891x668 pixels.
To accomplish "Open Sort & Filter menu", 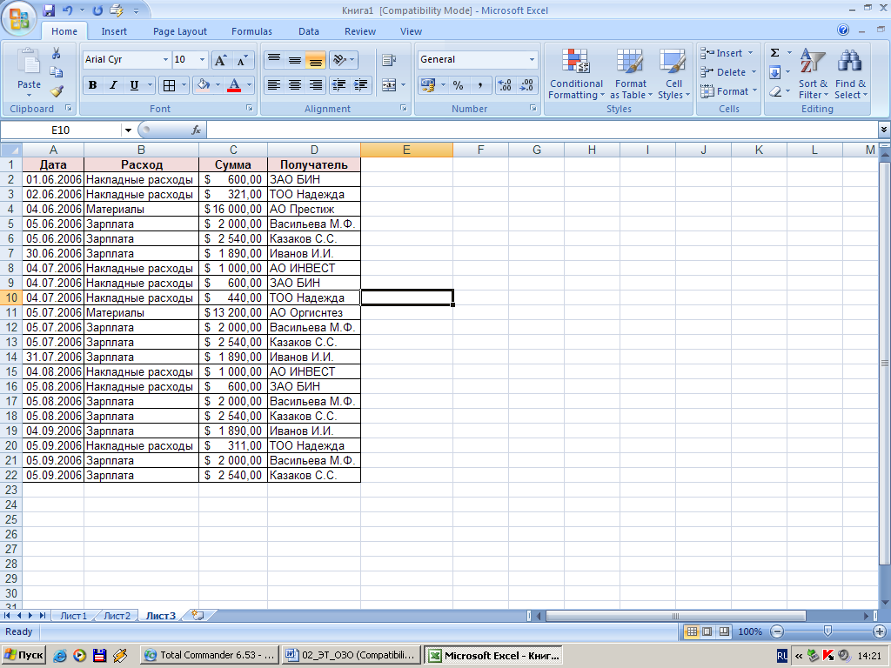I will tap(814, 74).
